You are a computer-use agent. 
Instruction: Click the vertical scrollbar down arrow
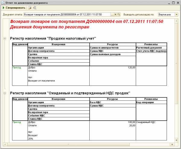(176, 140)
